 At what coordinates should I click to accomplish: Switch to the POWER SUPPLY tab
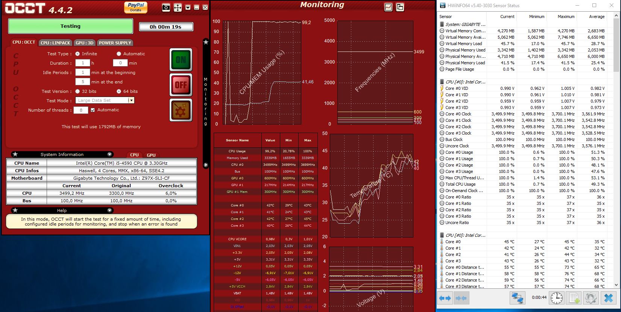(115, 43)
